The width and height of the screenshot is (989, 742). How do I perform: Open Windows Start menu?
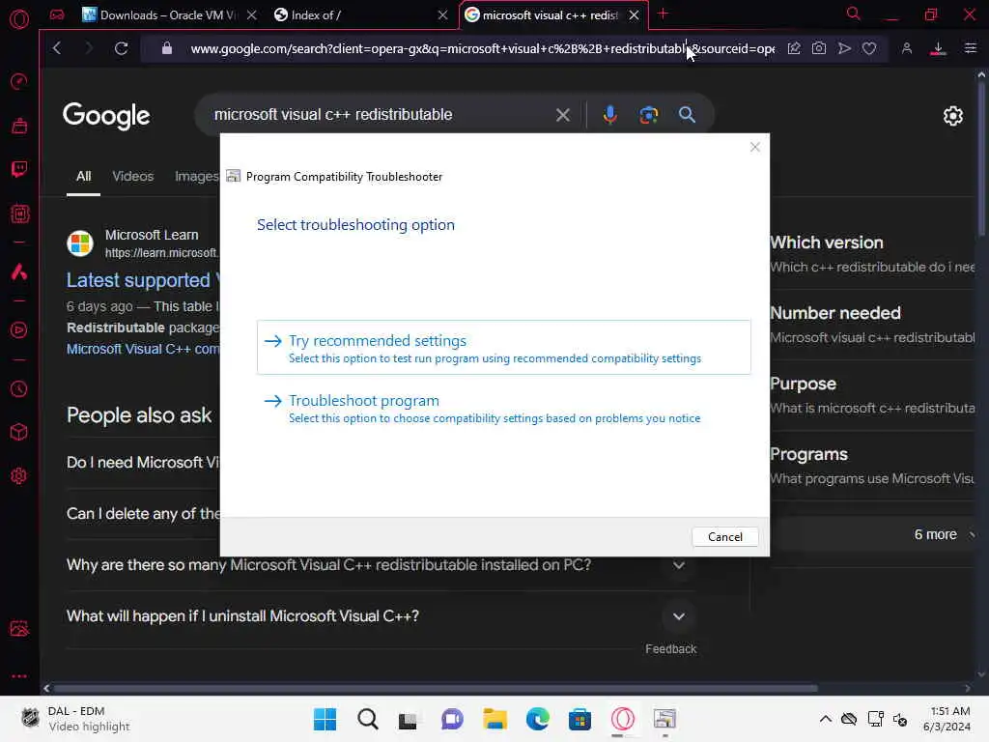(325, 719)
